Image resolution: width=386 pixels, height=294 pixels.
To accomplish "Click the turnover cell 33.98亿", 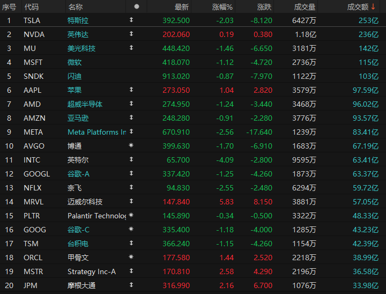I will pyautogui.click(x=366, y=285).
